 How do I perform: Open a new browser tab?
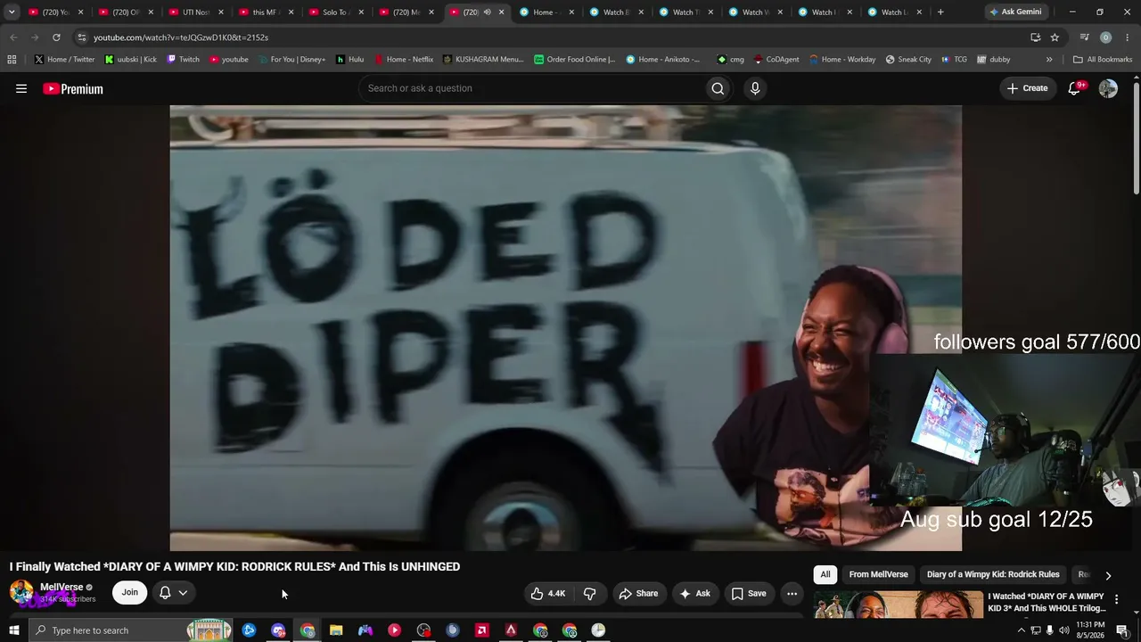940,12
